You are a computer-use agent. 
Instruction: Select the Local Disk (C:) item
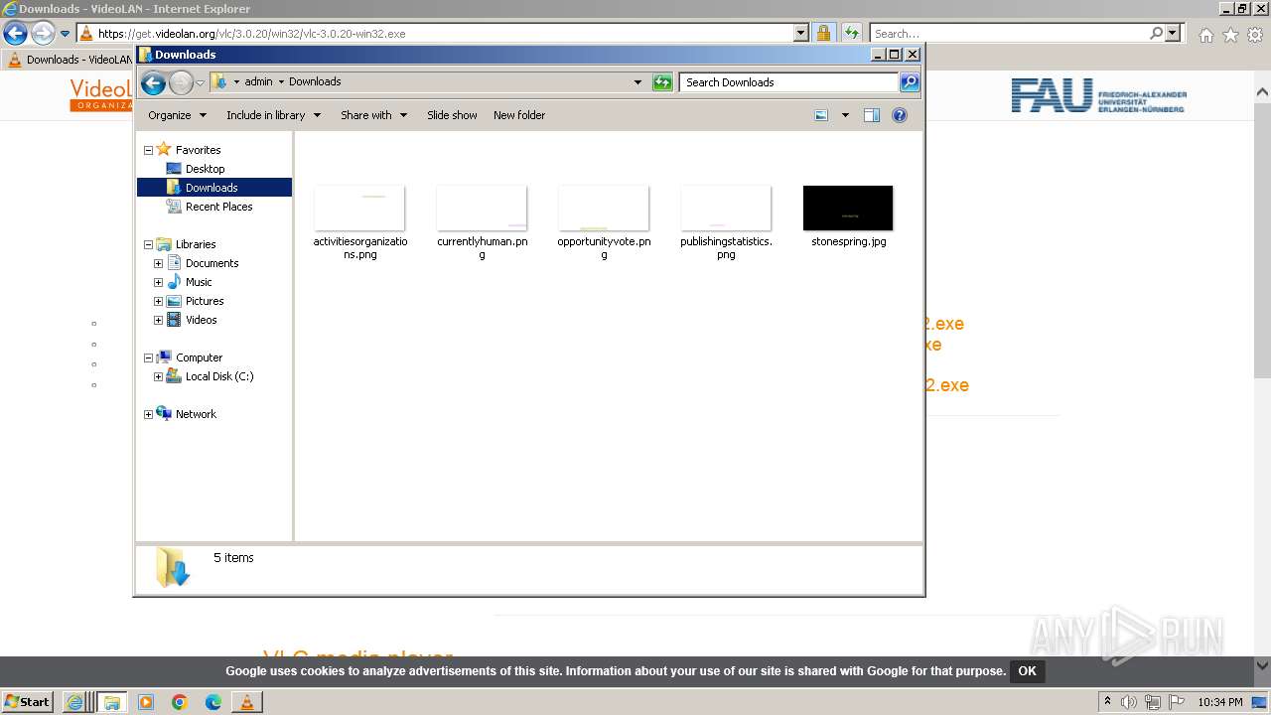218,376
